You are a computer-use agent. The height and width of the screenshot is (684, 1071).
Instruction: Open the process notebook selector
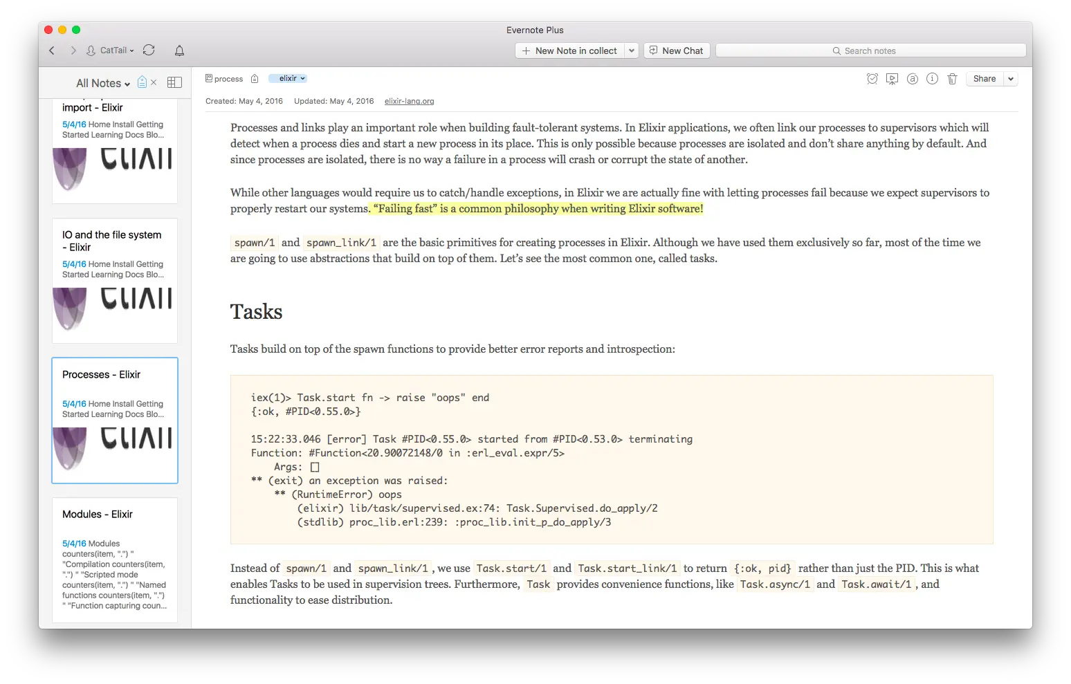[224, 79]
